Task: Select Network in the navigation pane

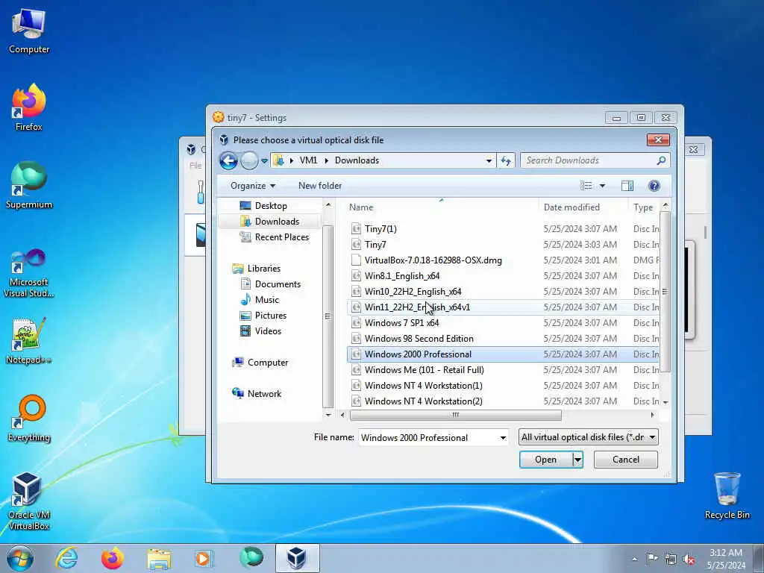Action: (264, 394)
